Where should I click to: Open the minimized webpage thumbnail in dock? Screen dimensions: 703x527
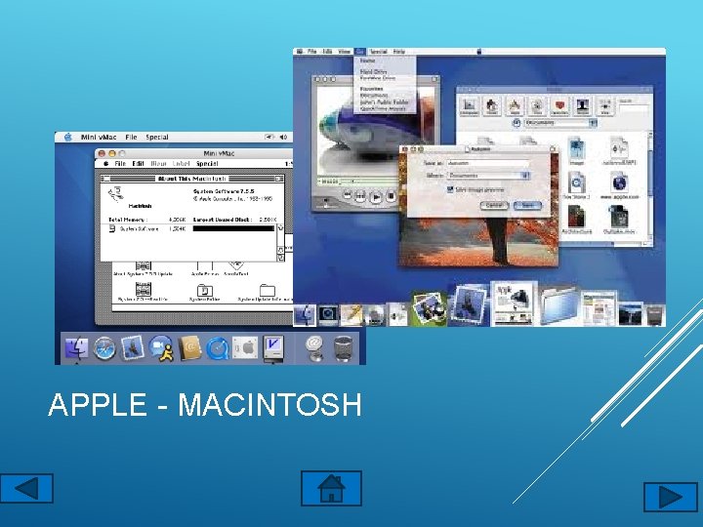(x=599, y=308)
